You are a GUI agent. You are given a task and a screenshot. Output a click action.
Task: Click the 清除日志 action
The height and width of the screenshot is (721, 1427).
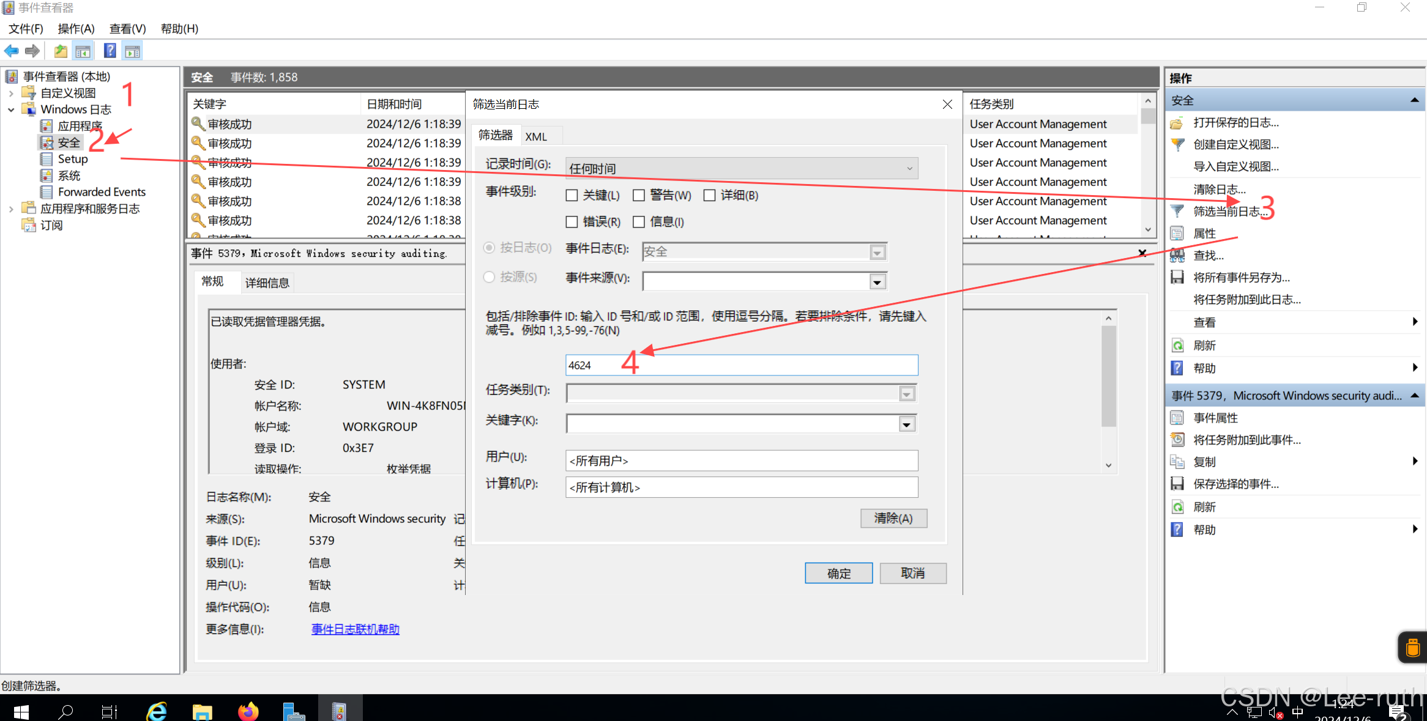point(1219,190)
